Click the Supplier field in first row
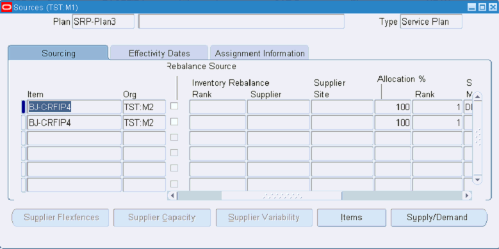This screenshot has width=499, height=249. coord(279,107)
